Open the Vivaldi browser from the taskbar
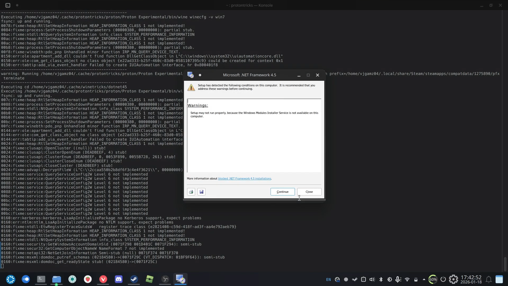Viewport: 508px width, 286px height. click(x=103, y=279)
